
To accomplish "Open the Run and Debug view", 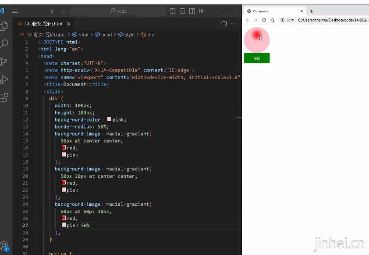I will point(4,79).
